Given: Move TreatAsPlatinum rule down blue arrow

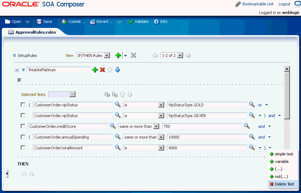Looking at the screenshot, I should [x=118, y=70].
